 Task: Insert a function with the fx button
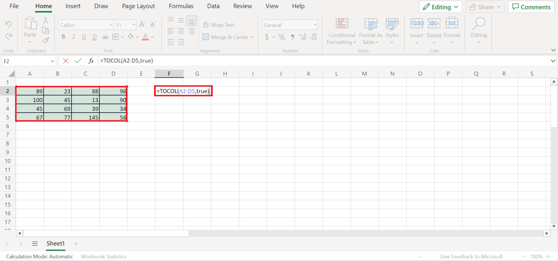coord(91,61)
